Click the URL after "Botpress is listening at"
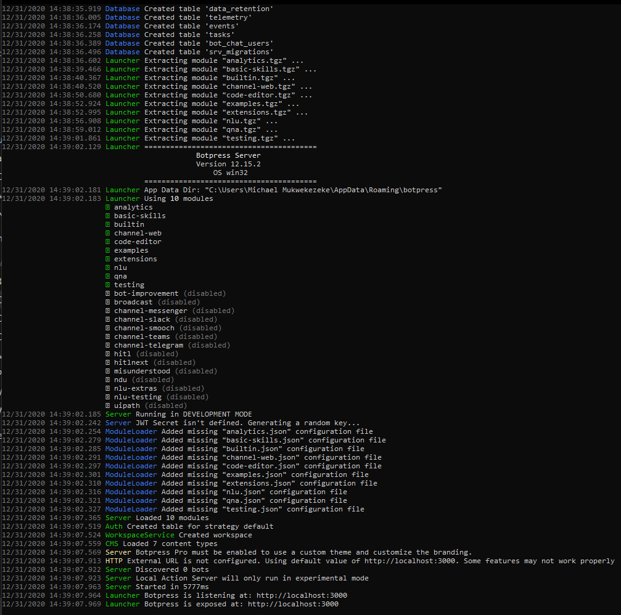 (x=302, y=596)
